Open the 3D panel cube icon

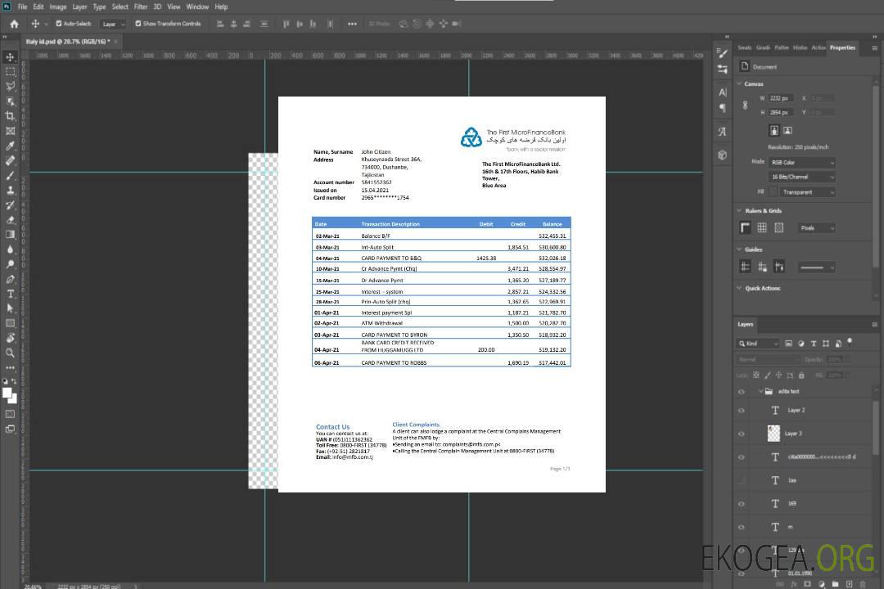coord(722,155)
